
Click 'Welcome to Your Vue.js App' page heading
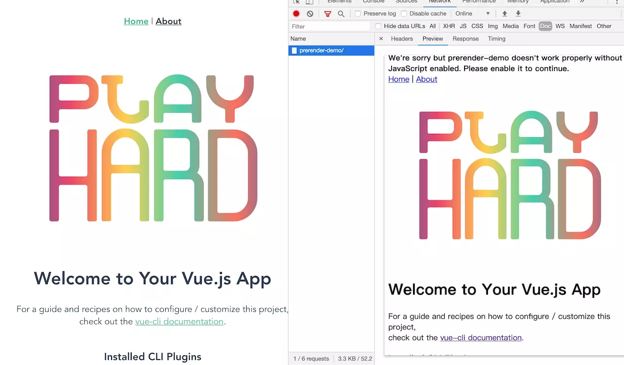tap(153, 278)
